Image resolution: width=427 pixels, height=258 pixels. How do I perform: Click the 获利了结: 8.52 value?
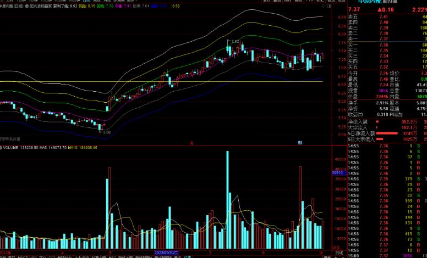click(65, 6)
